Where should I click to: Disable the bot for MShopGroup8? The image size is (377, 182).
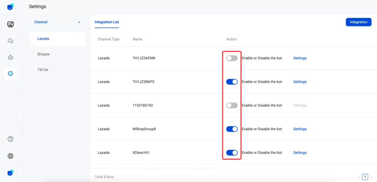coord(232,129)
